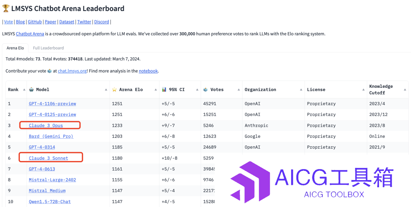
Task: Sort by Model column arrow
Action: coord(106,90)
